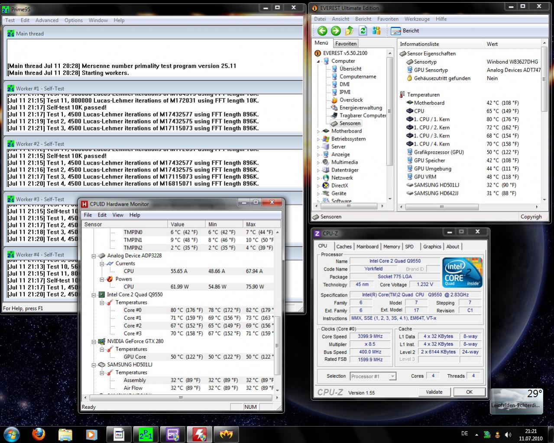Click the padlock icon beside Gehäusezutritt gefunden
This screenshot has height=443, width=554.
click(409, 78)
